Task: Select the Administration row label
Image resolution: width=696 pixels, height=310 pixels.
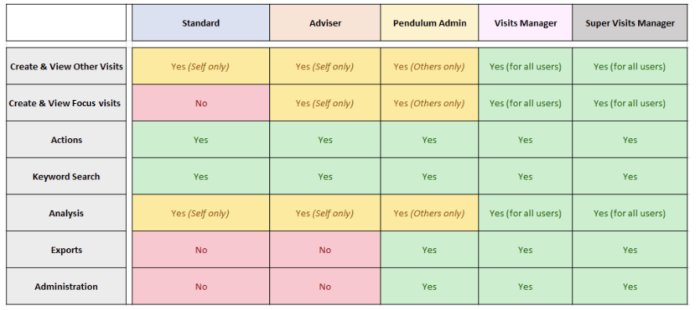Action: (x=66, y=286)
